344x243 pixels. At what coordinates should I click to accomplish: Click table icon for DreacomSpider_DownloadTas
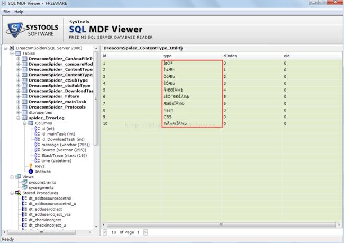pos(24,91)
